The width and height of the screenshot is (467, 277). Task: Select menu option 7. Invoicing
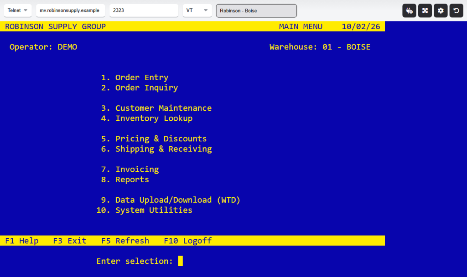130,169
